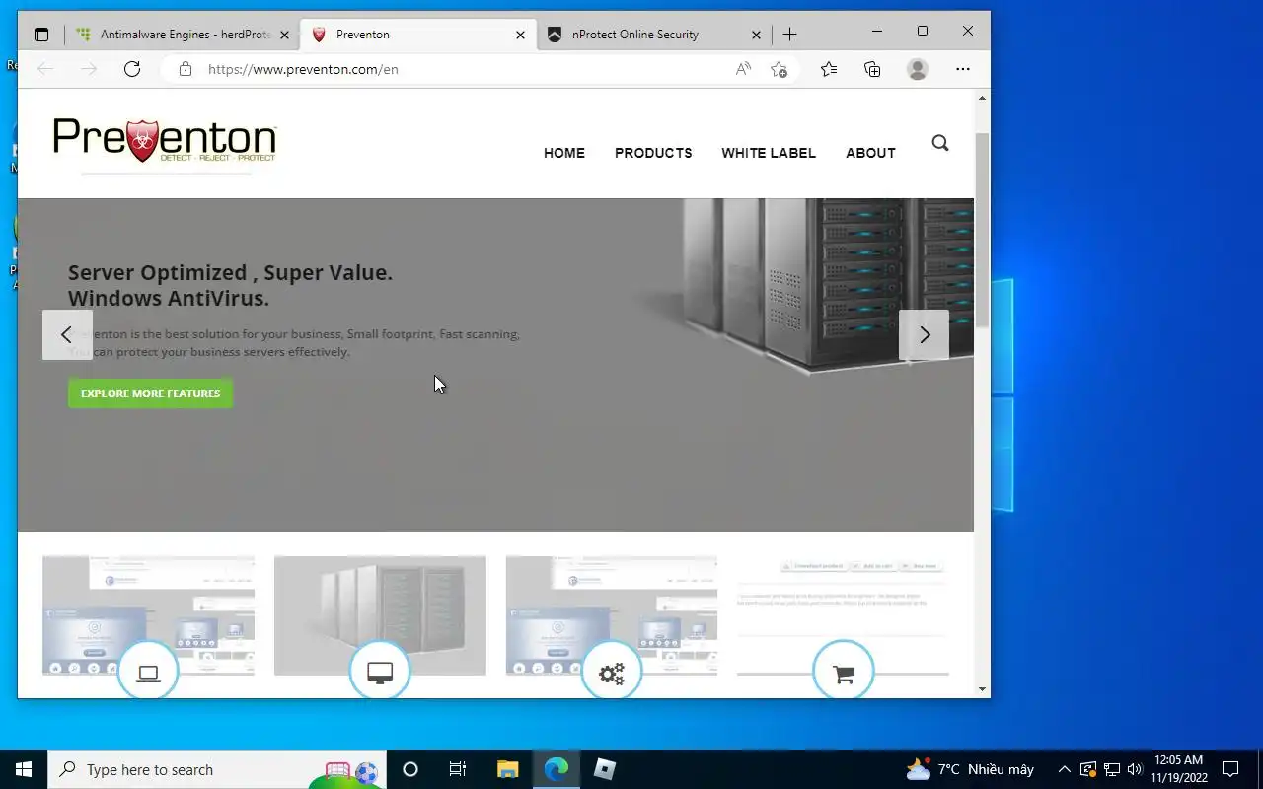Click the server racks thumbnail
This screenshot has height=789, width=1263.
(380, 615)
